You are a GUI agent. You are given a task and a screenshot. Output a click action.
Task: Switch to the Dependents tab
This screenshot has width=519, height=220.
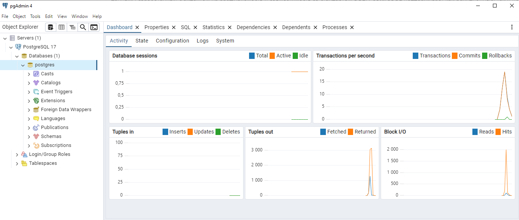coord(296,27)
